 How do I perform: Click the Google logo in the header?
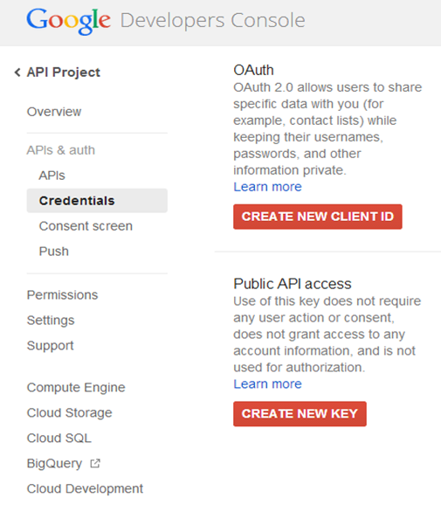[x=68, y=21]
